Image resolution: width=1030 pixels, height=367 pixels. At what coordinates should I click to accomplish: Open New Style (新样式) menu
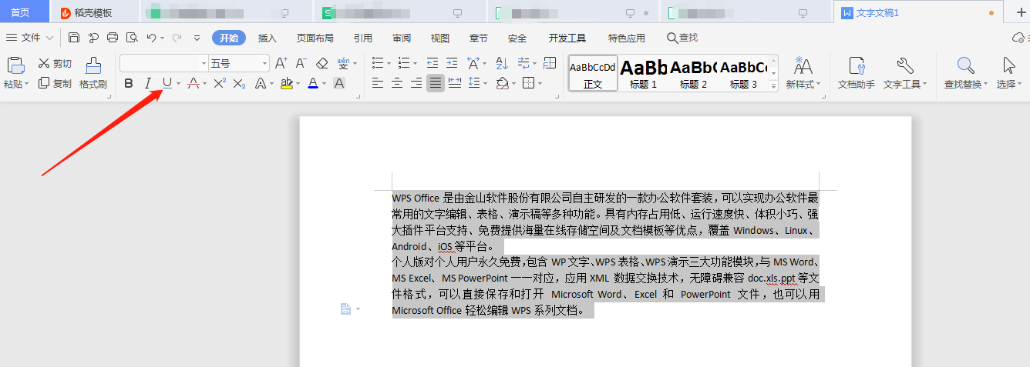(803, 73)
